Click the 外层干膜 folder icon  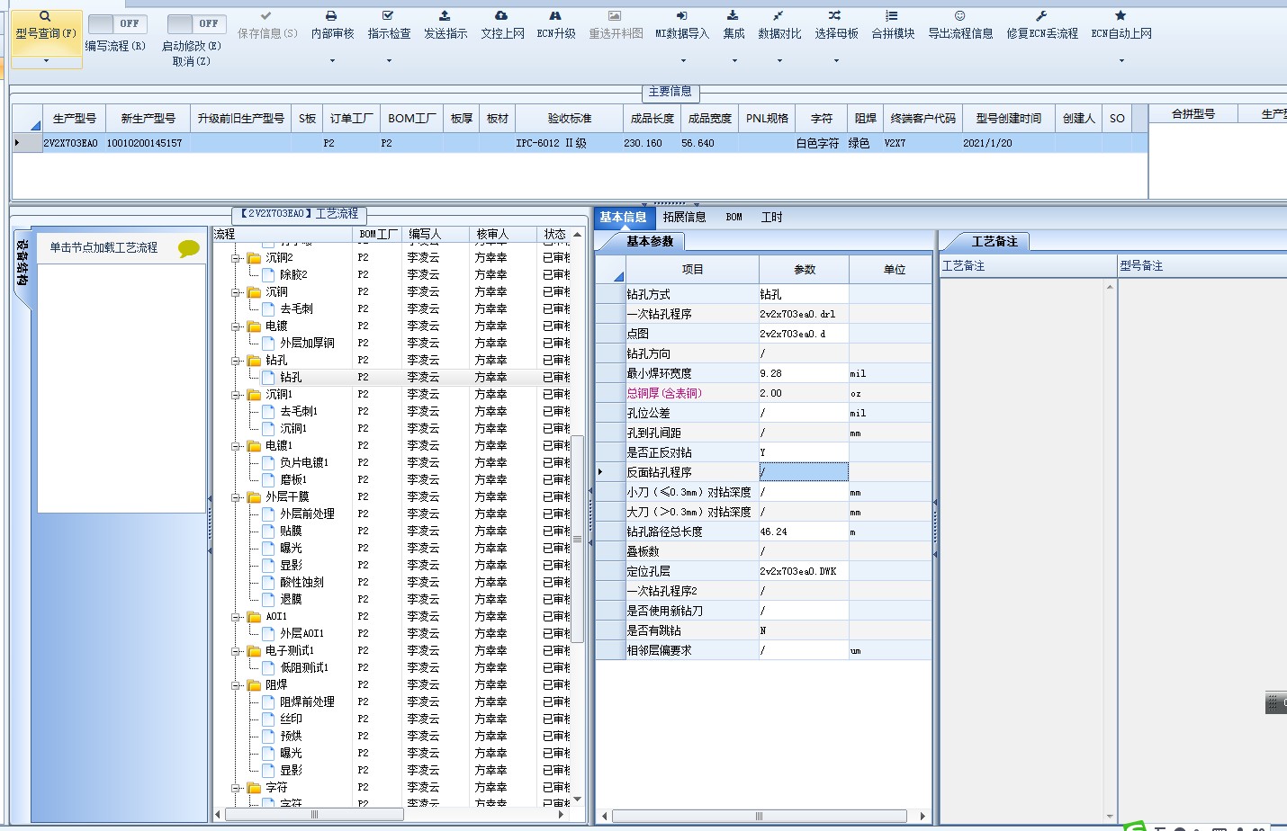(x=255, y=496)
